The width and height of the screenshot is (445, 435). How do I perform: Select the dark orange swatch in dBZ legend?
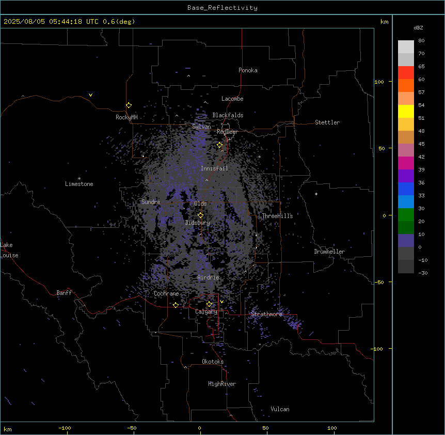406,85
